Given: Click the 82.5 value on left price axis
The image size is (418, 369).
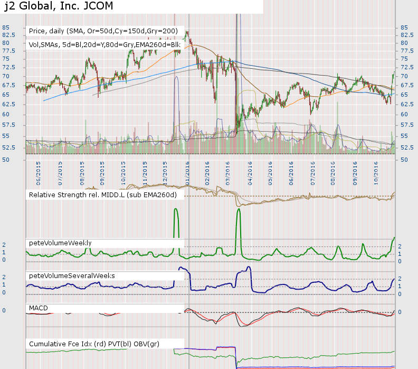Looking at the screenshot, I should (8, 35).
